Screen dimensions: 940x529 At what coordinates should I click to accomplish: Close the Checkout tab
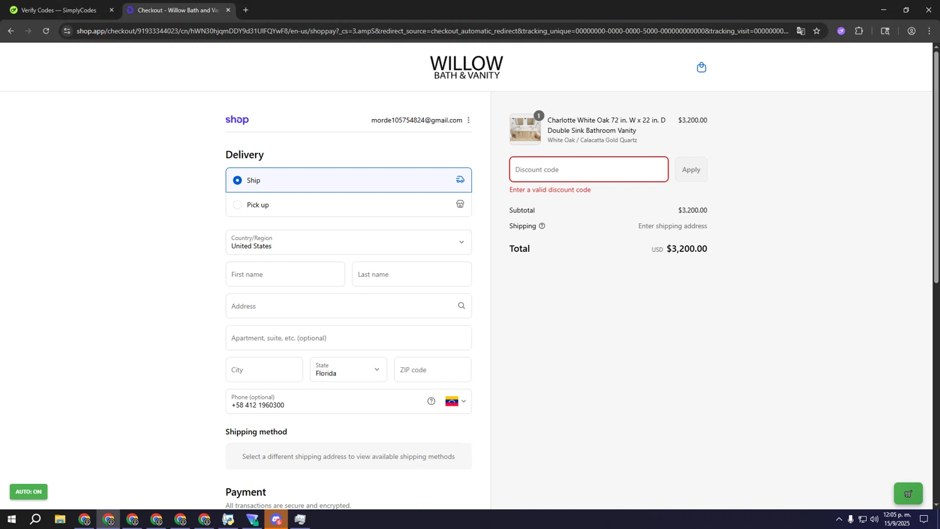pos(228,10)
